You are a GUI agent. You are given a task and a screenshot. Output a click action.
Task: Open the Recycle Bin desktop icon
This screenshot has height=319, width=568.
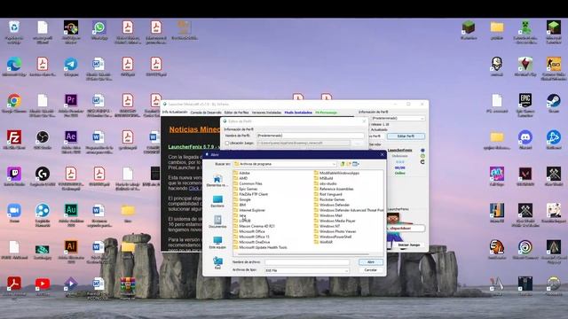coord(14,32)
